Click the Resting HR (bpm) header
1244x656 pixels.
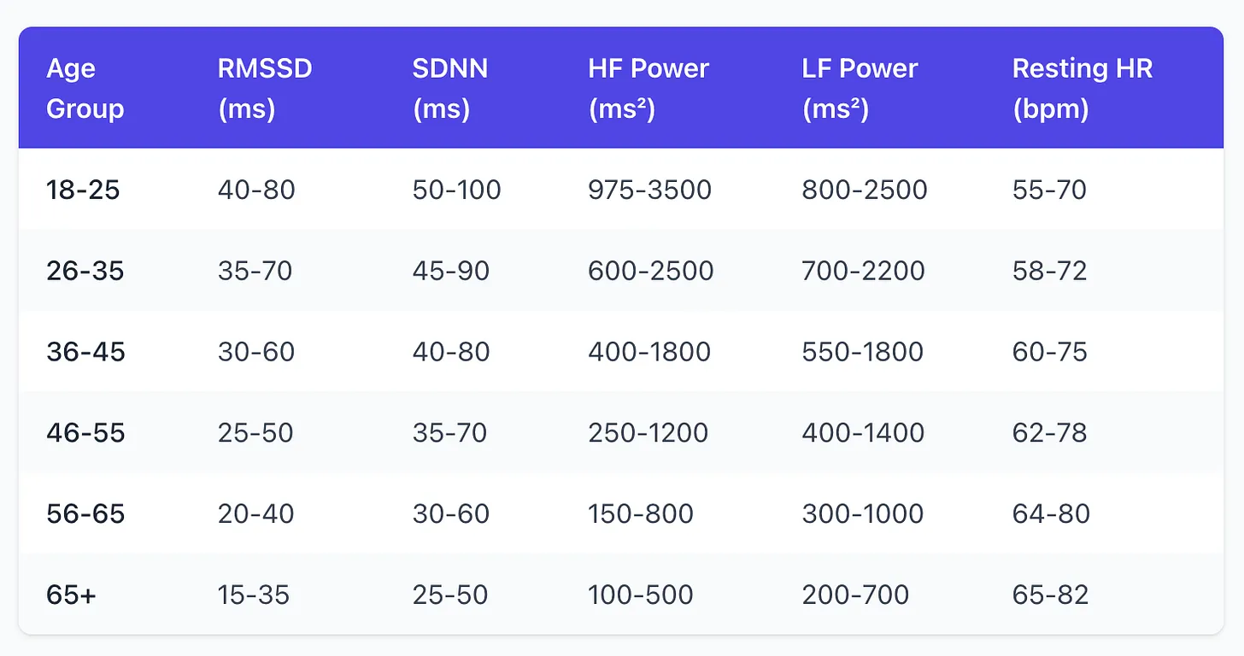[1082, 88]
